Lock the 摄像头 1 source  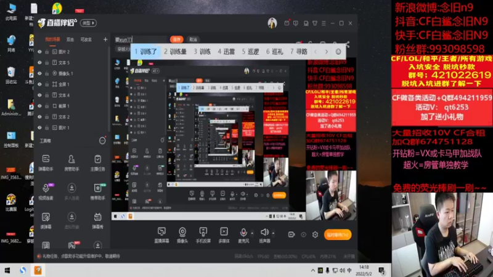[x=47, y=73]
